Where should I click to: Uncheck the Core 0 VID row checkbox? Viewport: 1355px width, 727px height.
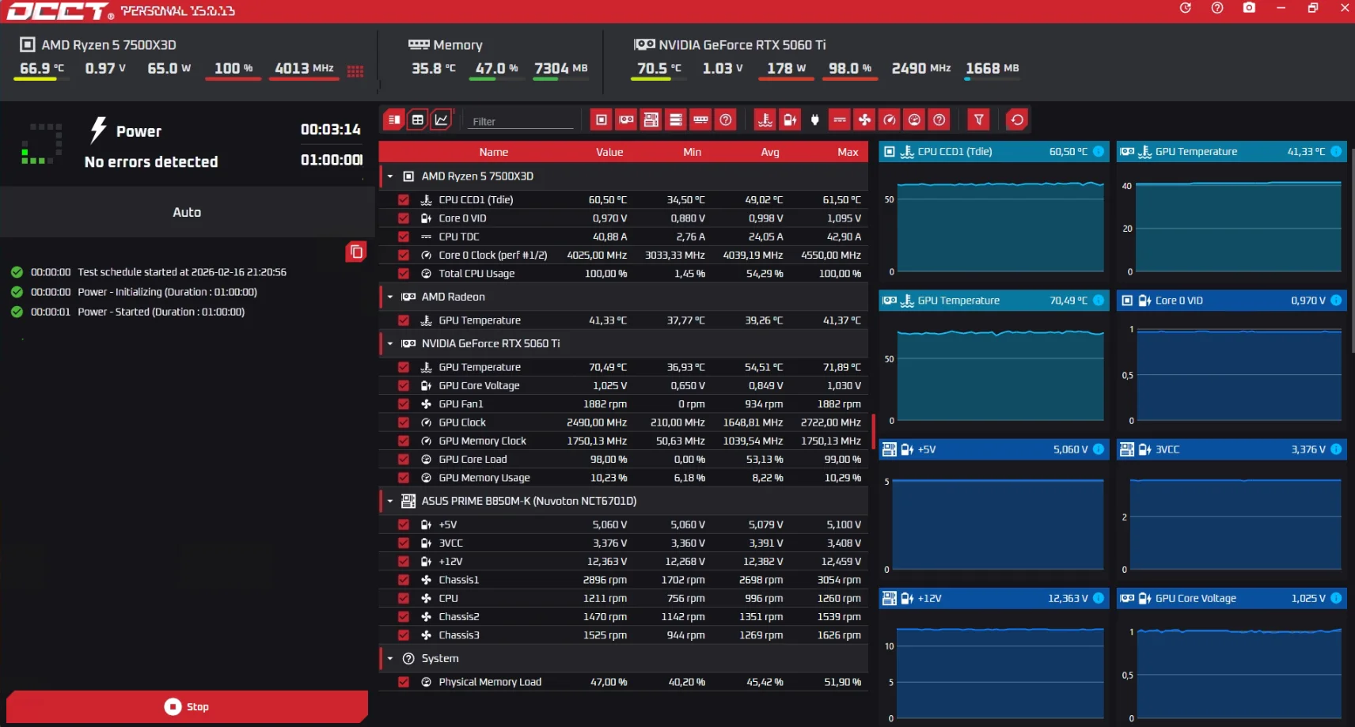pos(404,218)
